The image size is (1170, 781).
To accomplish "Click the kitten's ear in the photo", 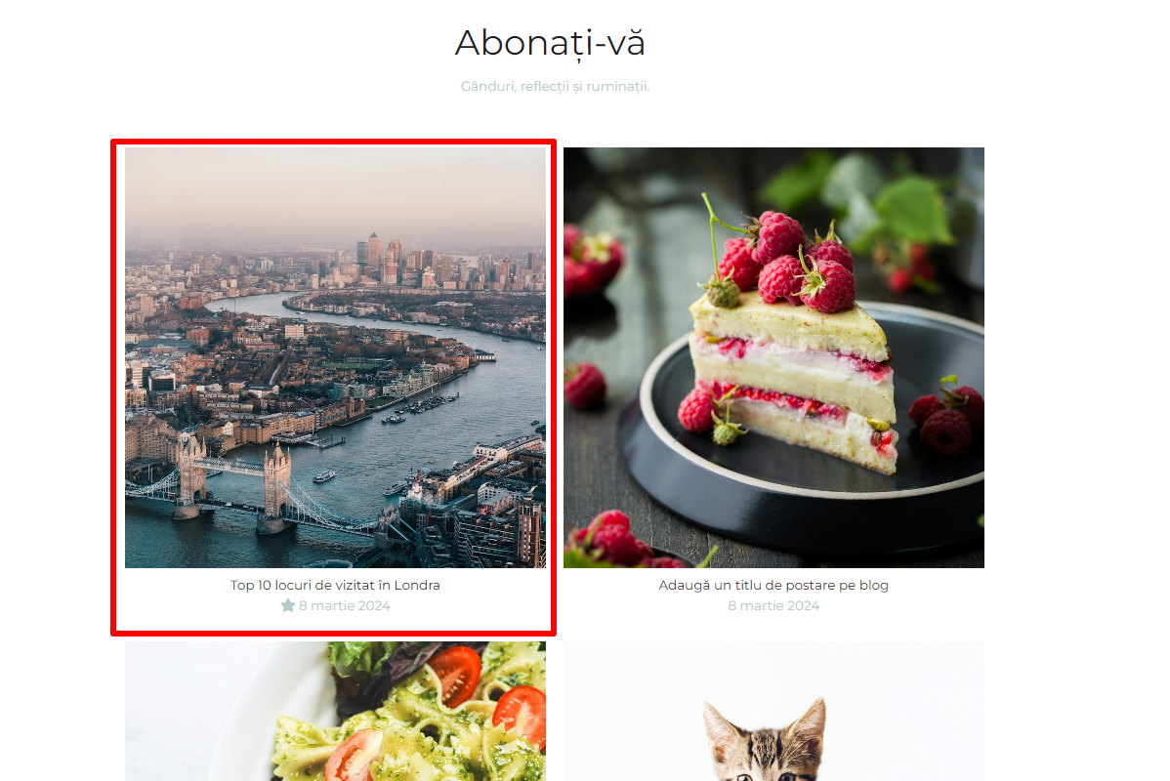I will 719,729.
